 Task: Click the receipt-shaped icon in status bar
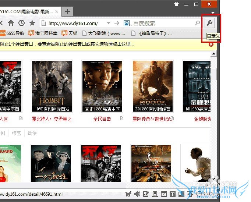point(155,194)
